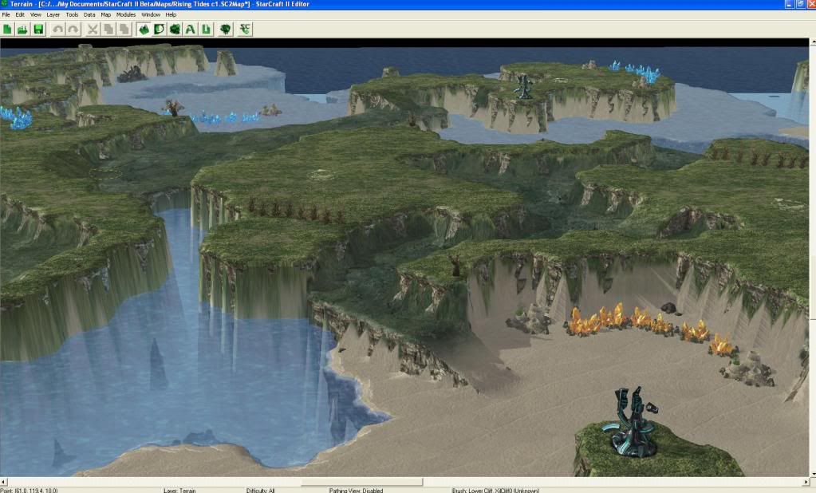Save the map with floppy disk icon
Screen dimensions: 816x493
point(38,30)
